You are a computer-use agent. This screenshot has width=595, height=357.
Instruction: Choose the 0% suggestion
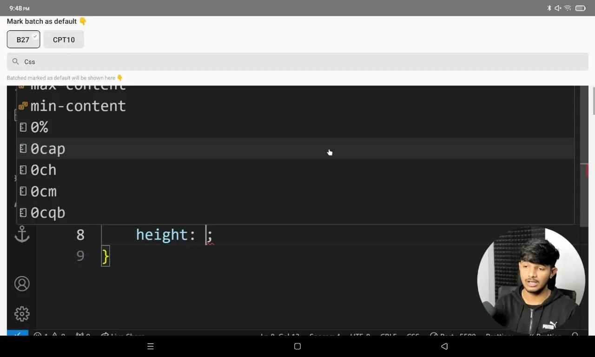[x=295, y=127]
